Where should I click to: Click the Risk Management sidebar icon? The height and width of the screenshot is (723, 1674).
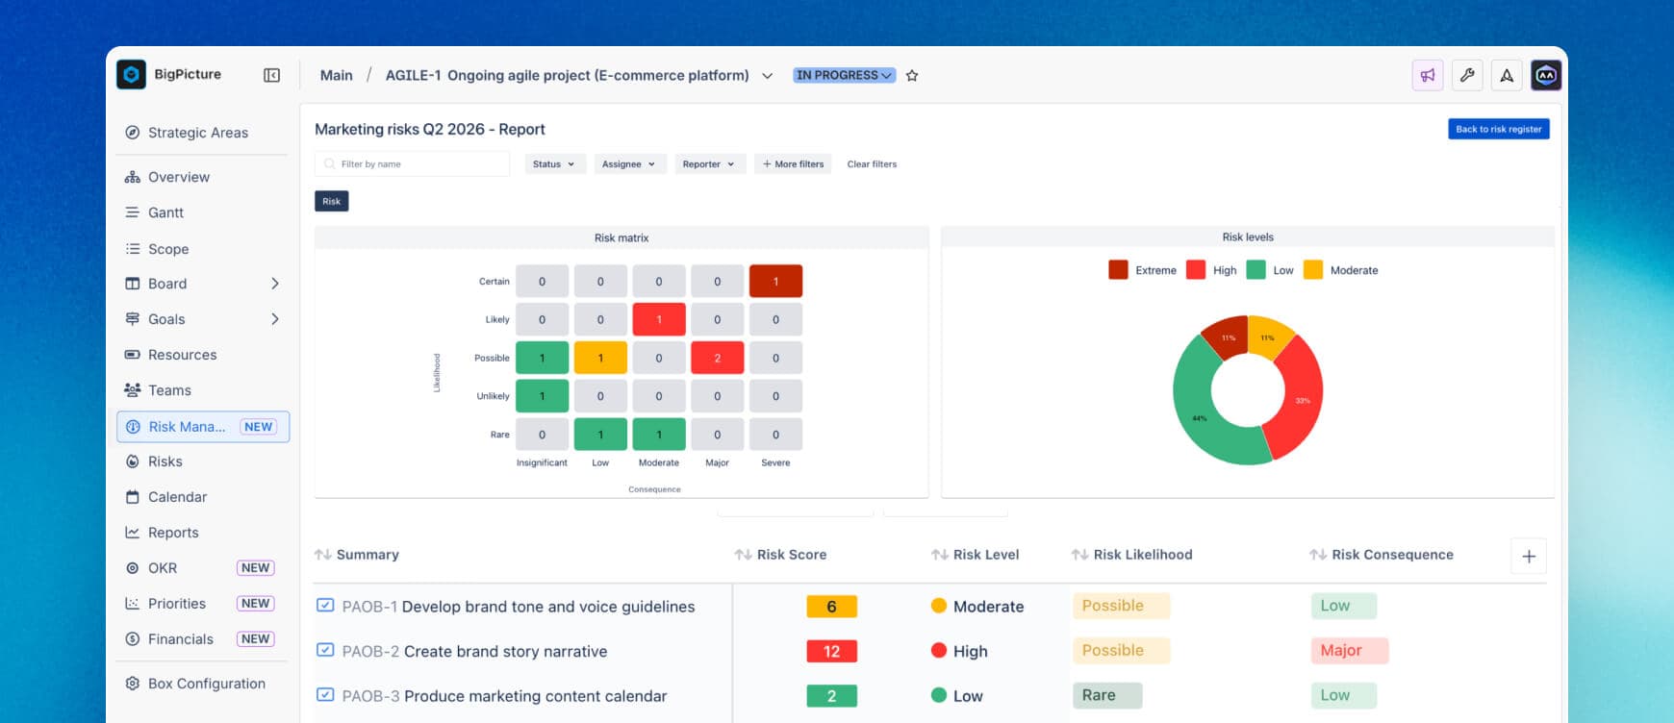(x=133, y=427)
